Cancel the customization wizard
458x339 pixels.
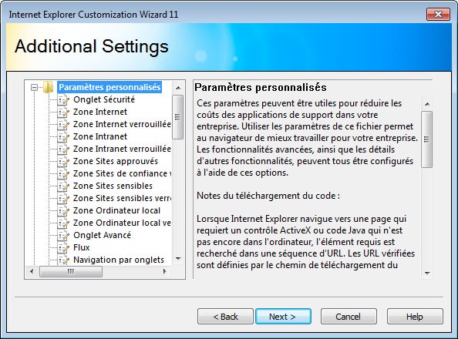[x=349, y=317]
